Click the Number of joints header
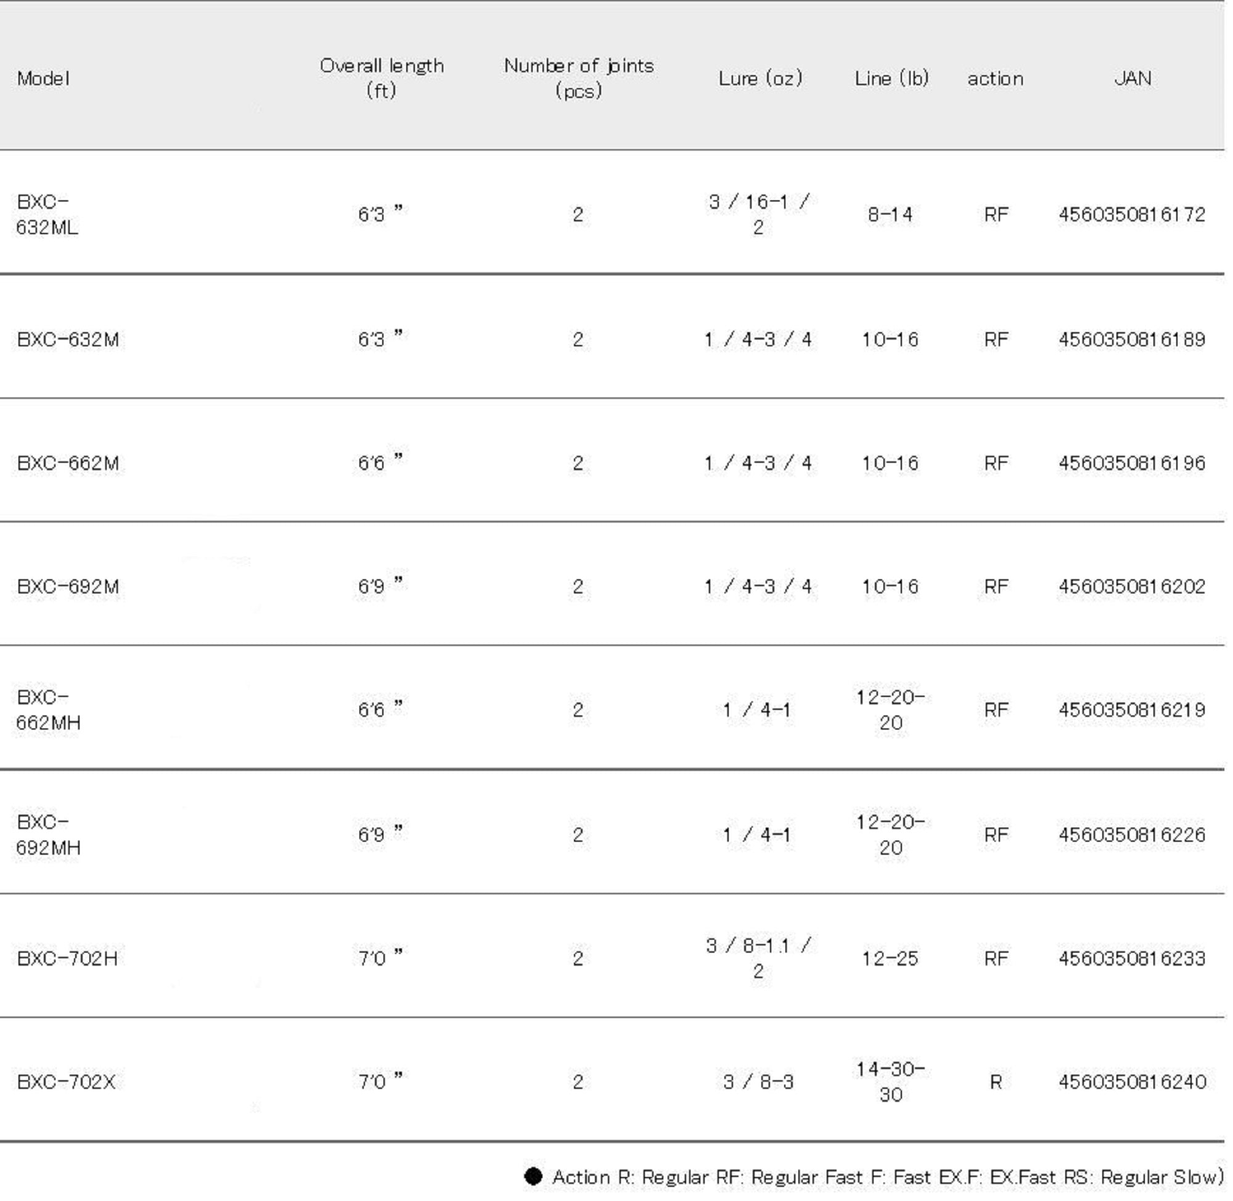Viewport: 1233px width, 1201px height. pos(578,78)
